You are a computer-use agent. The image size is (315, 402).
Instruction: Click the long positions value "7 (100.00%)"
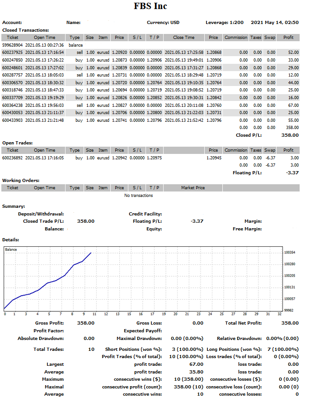point(283,349)
